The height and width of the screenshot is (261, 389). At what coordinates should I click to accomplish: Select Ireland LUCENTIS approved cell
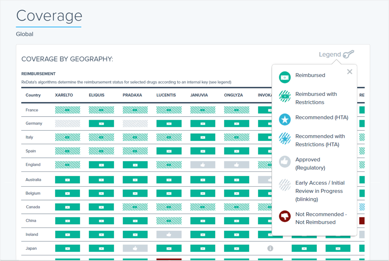pos(169,235)
